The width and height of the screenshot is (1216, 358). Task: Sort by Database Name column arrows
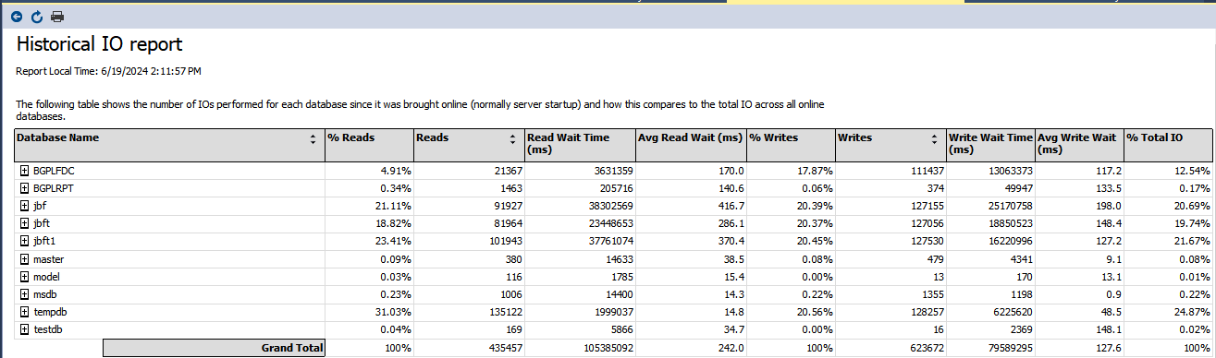pos(313,138)
